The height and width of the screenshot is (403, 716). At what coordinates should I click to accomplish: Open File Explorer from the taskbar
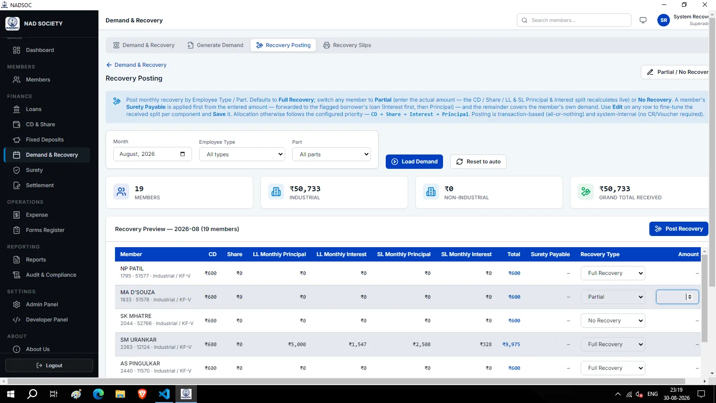tap(120, 394)
